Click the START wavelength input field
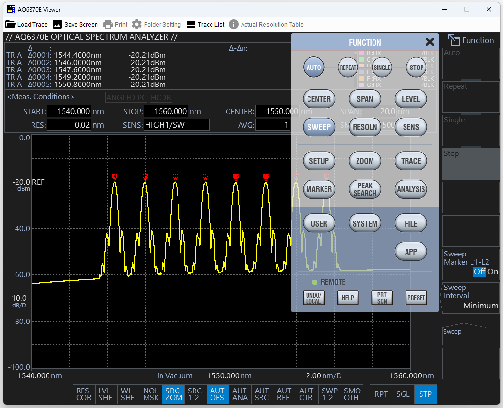The height and width of the screenshot is (408, 503). coord(69,111)
